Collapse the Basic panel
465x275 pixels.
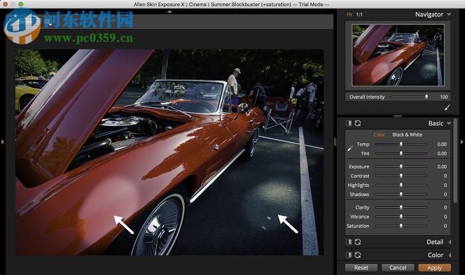(x=449, y=123)
